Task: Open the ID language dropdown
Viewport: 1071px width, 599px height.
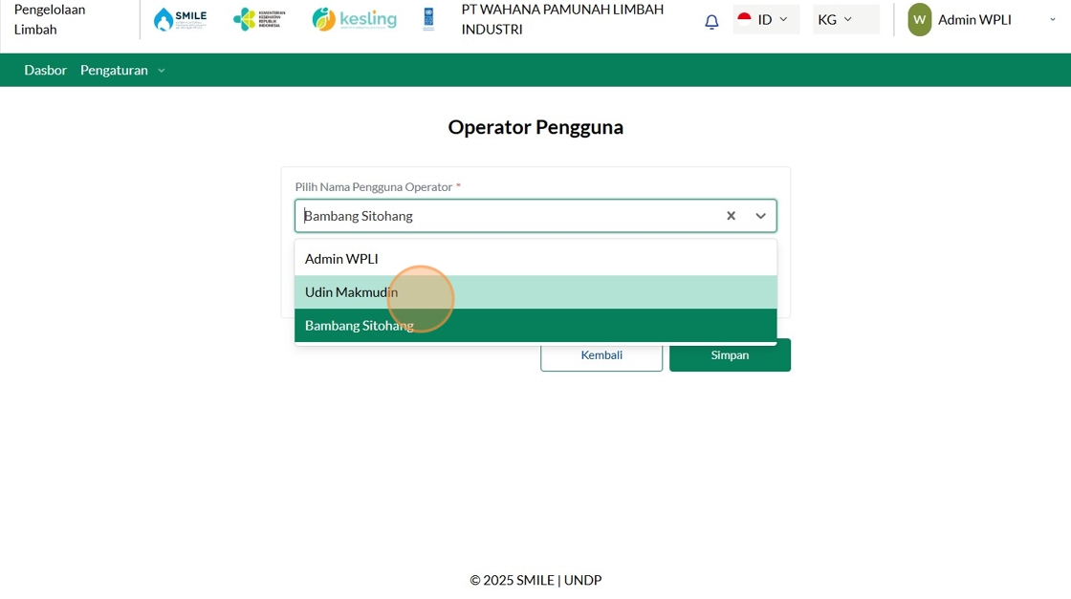Action: coord(766,19)
